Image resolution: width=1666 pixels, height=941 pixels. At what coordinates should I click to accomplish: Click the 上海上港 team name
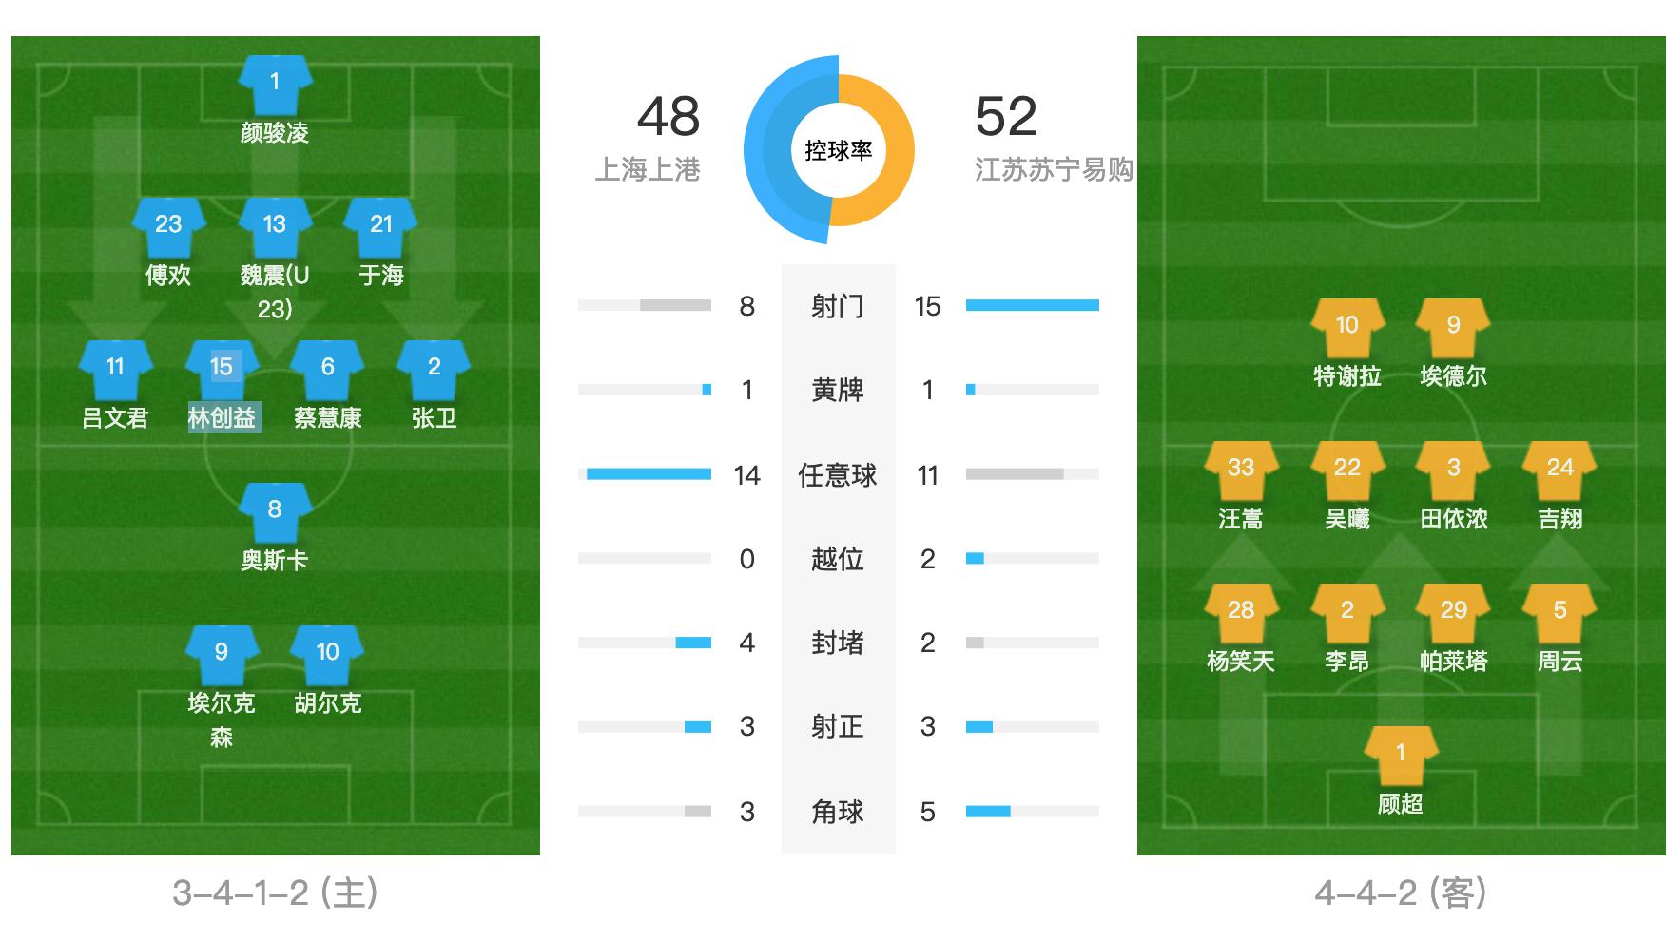(647, 170)
